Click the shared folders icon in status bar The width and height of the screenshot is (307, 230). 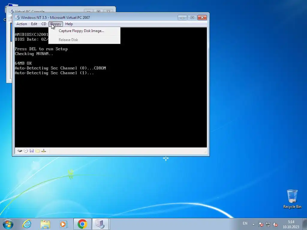pyautogui.click(x=38, y=151)
